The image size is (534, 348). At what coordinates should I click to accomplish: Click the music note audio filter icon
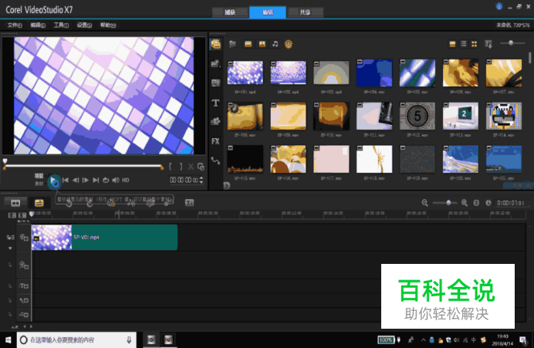coord(275,44)
